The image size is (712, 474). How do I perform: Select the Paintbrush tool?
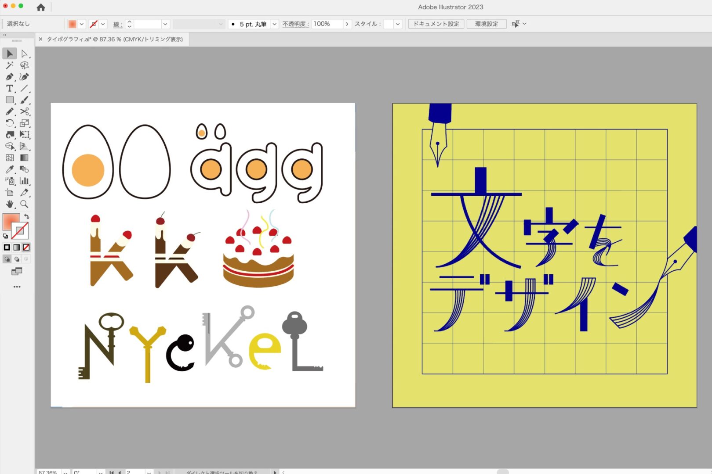[25, 100]
